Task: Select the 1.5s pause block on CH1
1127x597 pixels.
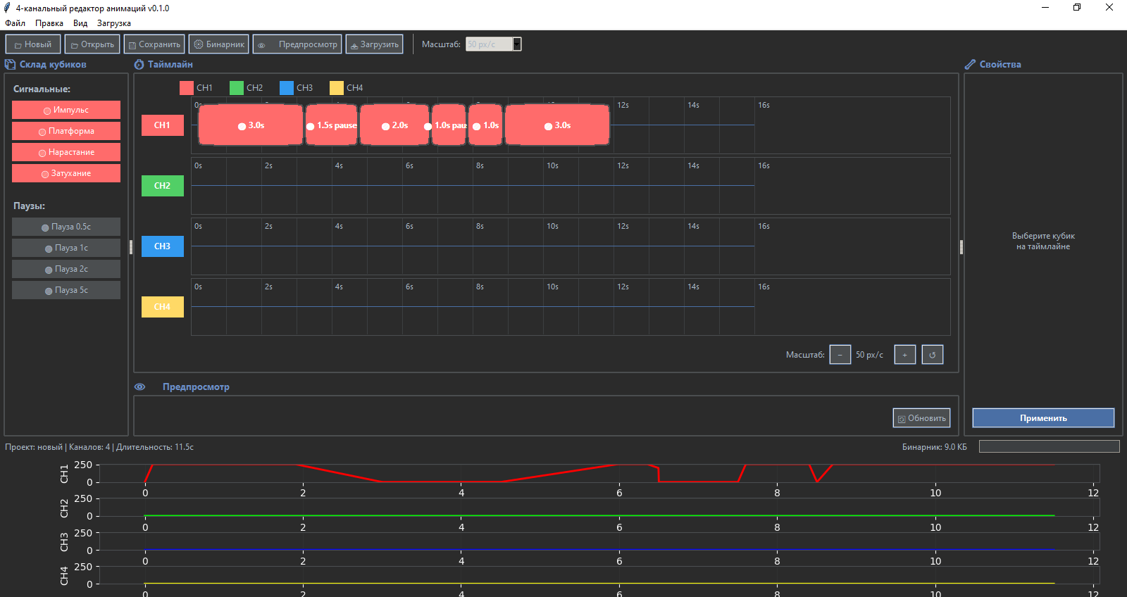Action: pyautogui.click(x=332, y=125)
